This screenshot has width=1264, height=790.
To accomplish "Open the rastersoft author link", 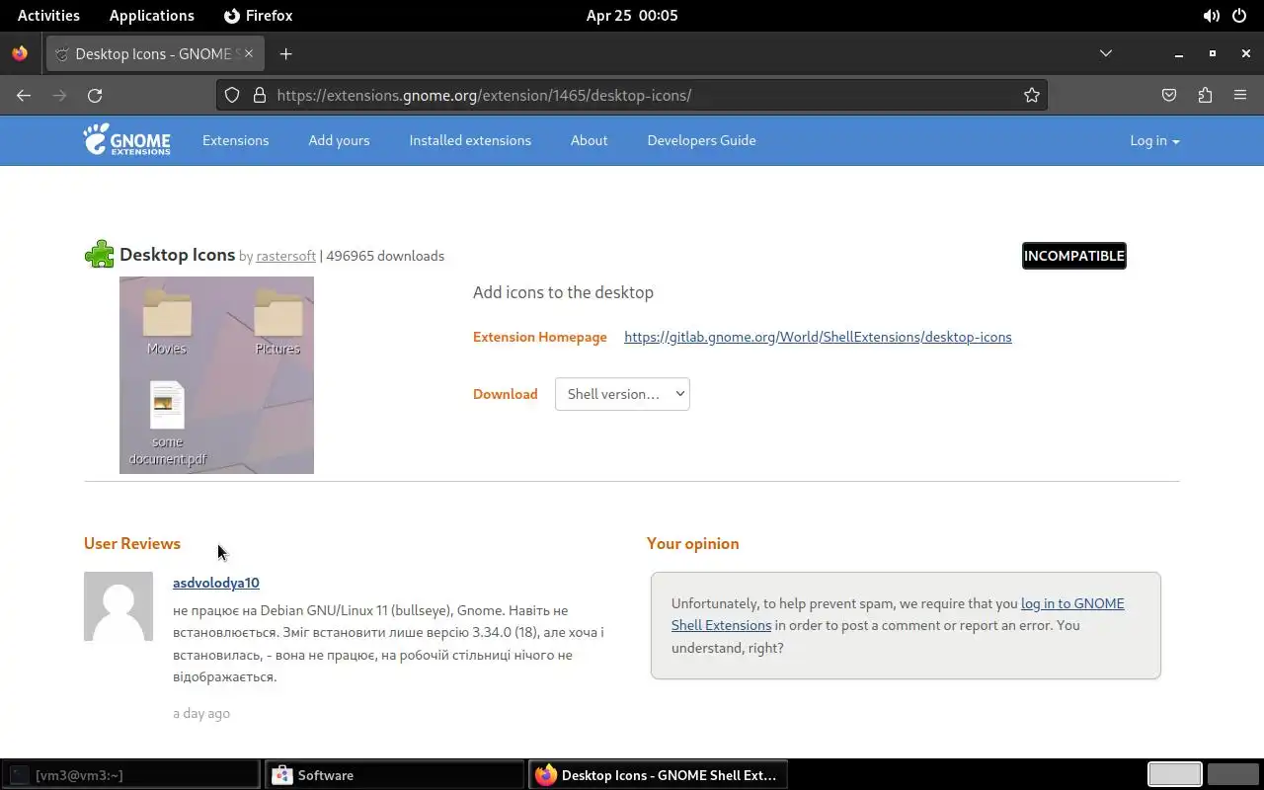I will point(285,256).
